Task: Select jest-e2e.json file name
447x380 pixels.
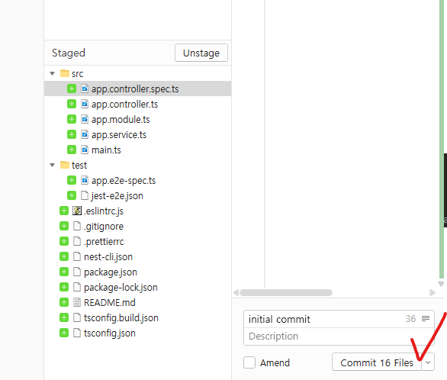Action: [x=117, y=196]
